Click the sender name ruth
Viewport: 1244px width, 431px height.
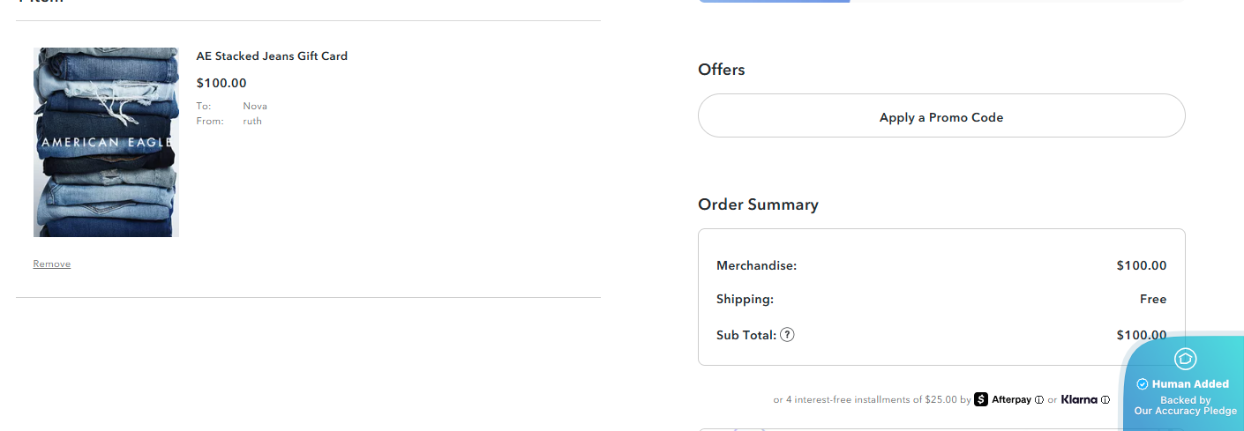click(x=252, y=121)
